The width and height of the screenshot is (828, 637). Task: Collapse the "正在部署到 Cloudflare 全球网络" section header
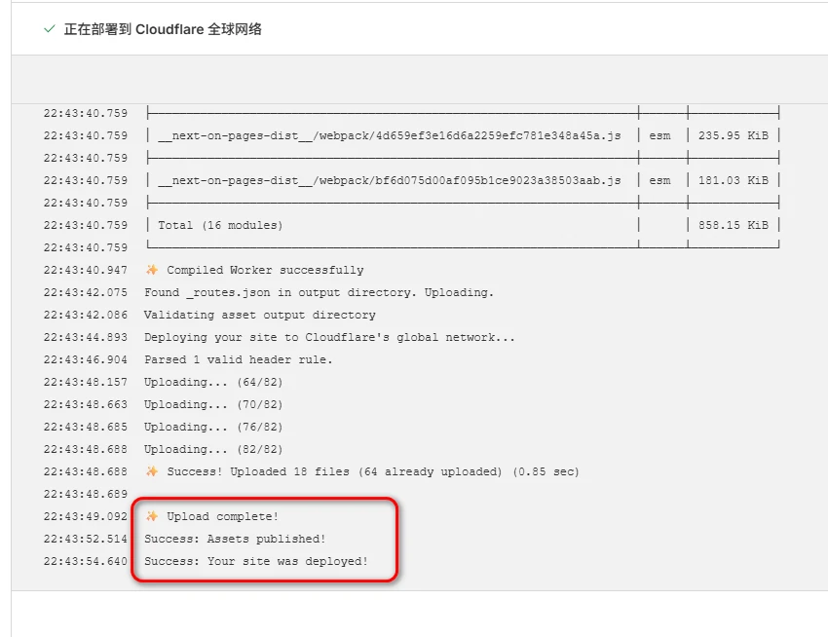point(163,29)
